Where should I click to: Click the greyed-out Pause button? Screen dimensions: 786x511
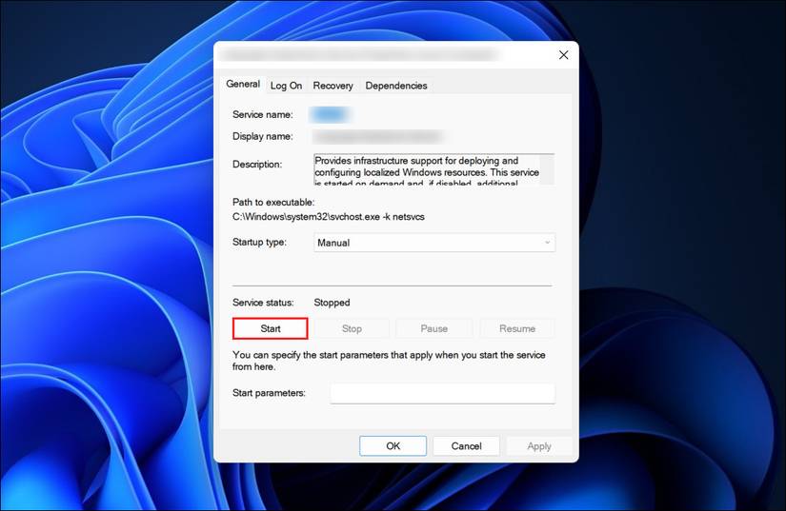pos(434,329)
